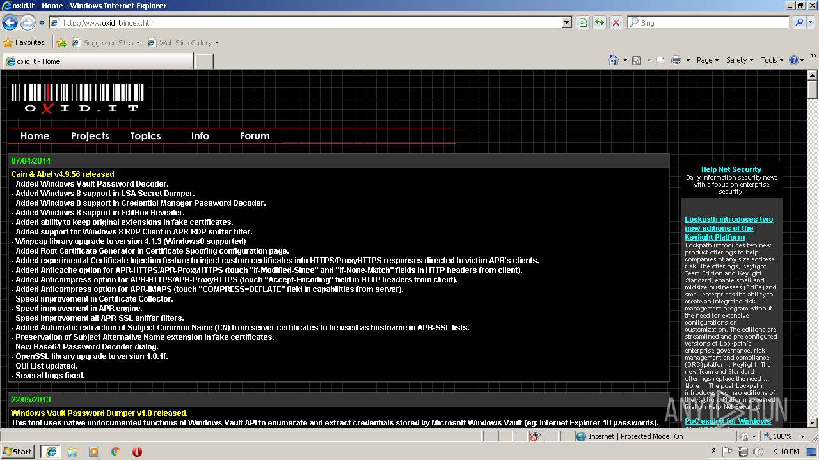819x460 pixels.
Task: Open the Favorites star button
Action: [24, 42]
